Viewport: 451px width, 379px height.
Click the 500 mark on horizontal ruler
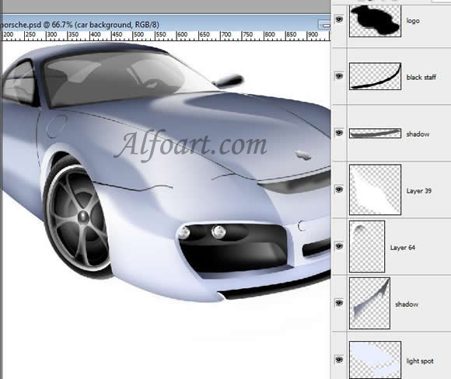(x=138, y=34)
